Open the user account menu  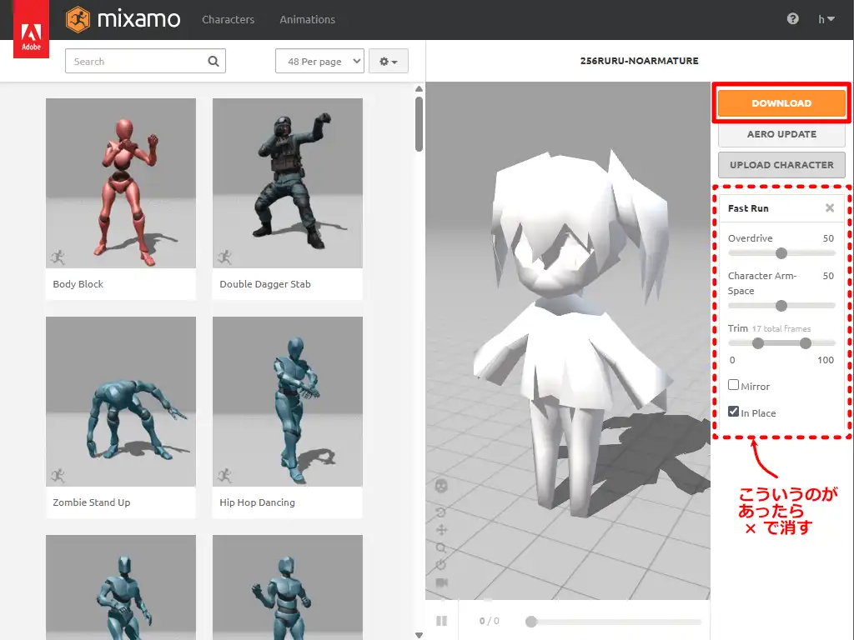click(826, 19)
